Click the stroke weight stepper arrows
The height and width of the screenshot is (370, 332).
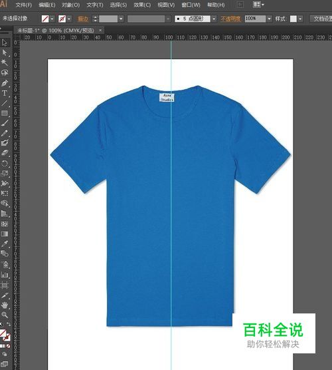(95, 19)
